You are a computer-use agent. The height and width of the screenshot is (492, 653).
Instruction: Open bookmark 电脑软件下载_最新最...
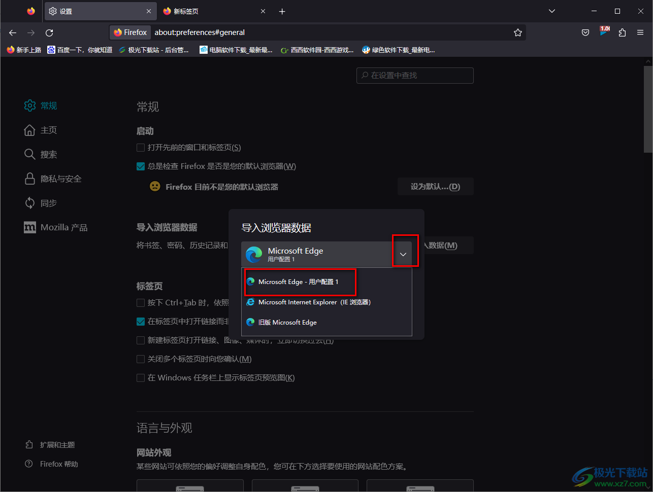click(236, 50)
